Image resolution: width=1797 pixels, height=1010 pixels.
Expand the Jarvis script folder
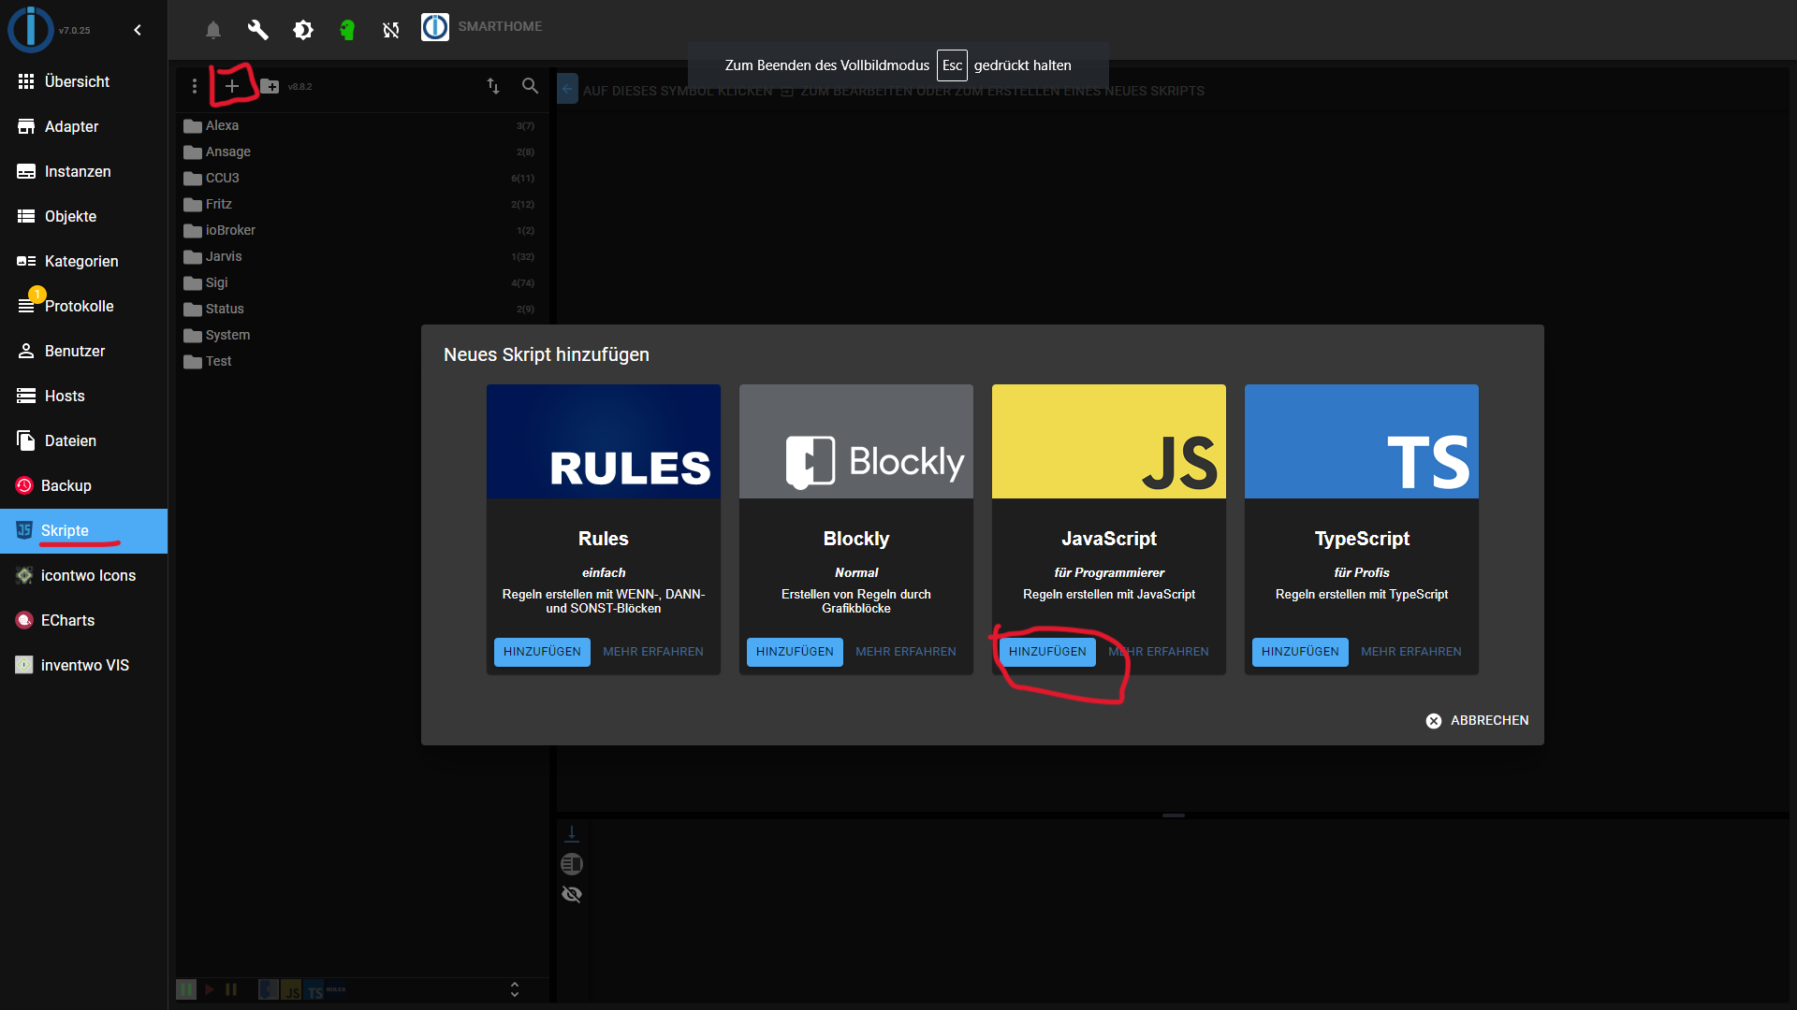pos(224,256)
